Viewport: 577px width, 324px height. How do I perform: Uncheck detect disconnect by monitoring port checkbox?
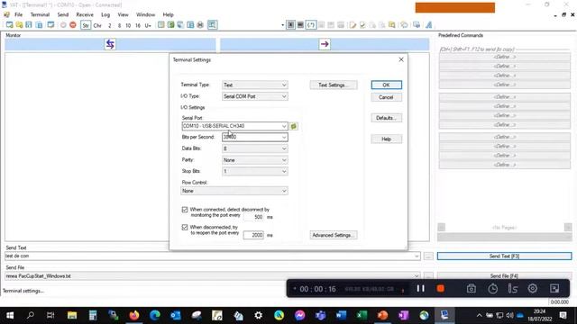185,210
